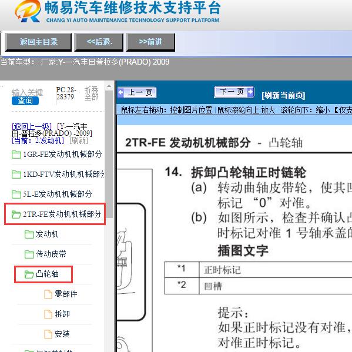
Task: Click the 2TR-FE 发动机机械部分 page heading
Action: click(x=187, y=143)
